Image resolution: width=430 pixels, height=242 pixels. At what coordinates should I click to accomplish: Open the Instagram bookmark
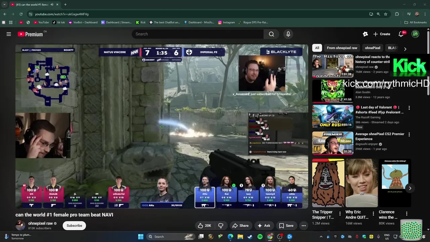226,23
